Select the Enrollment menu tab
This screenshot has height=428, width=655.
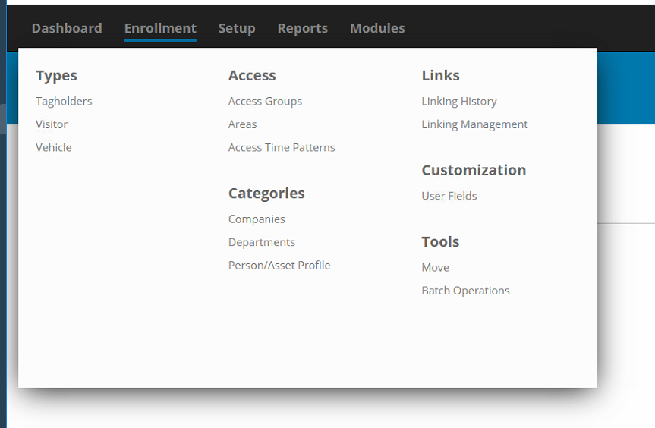click(x=160, y=28)
